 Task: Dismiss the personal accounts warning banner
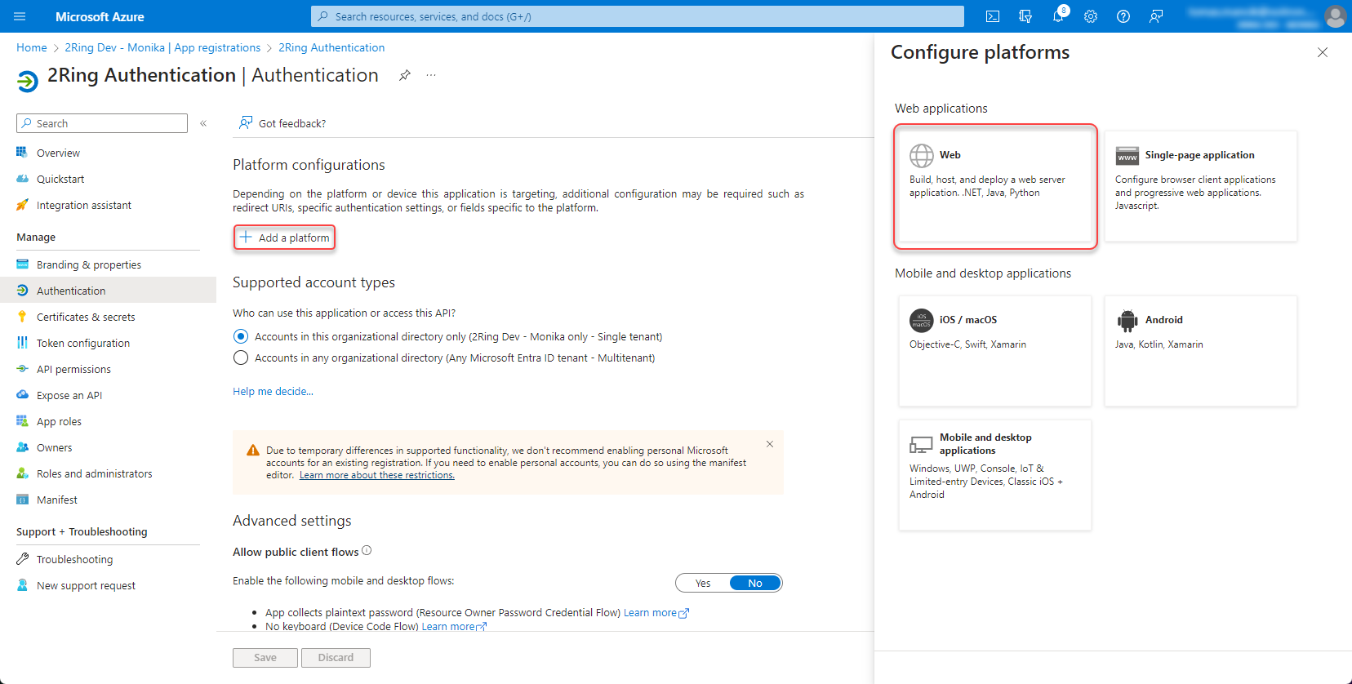pos(769,444)
